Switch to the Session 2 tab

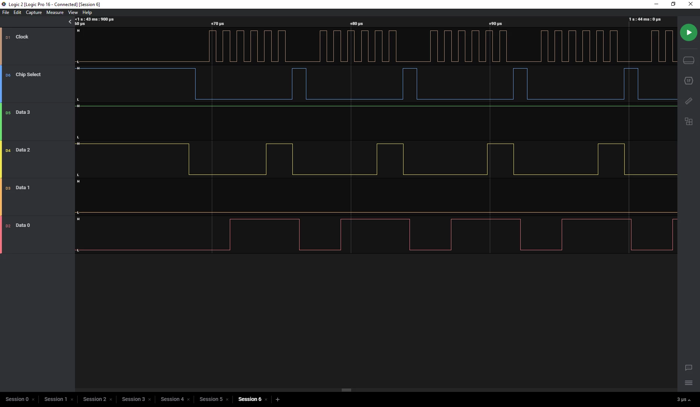[95, 399]
